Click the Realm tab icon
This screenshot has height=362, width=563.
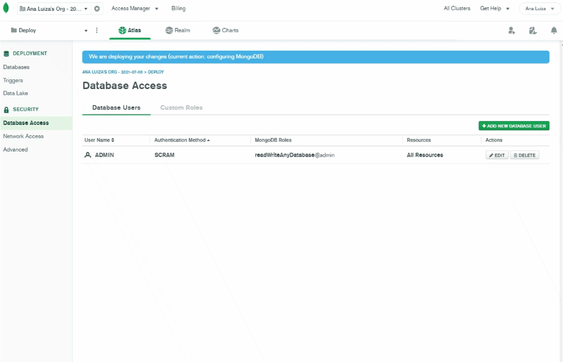[x=169, y=30]
